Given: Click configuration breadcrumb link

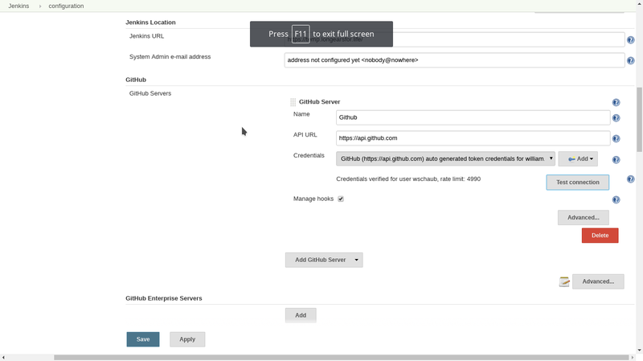Looking at the screenshot, I should [x=66, y=6].
